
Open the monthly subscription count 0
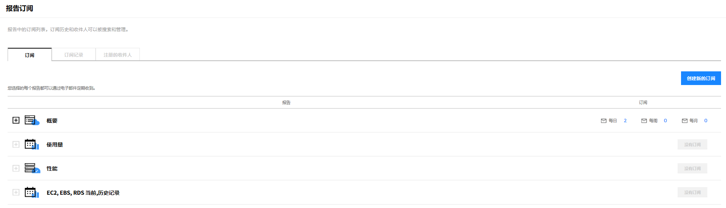point(706,121)
